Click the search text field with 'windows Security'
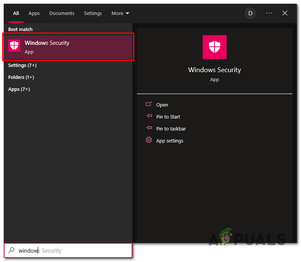Viewport: 301px width, 262px height. pyautogui.click(x=68, y=250)
